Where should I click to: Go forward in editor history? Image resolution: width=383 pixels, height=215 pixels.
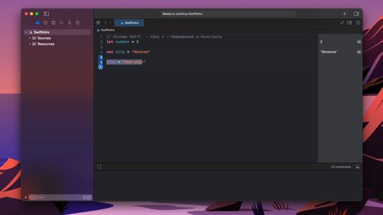point(111,23)
